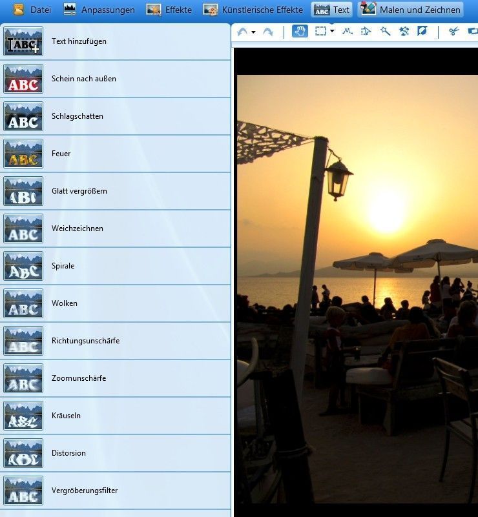Switch to the Künstlerische Effekte tab
Screen dimensions: 478x517
pos(253,10)
